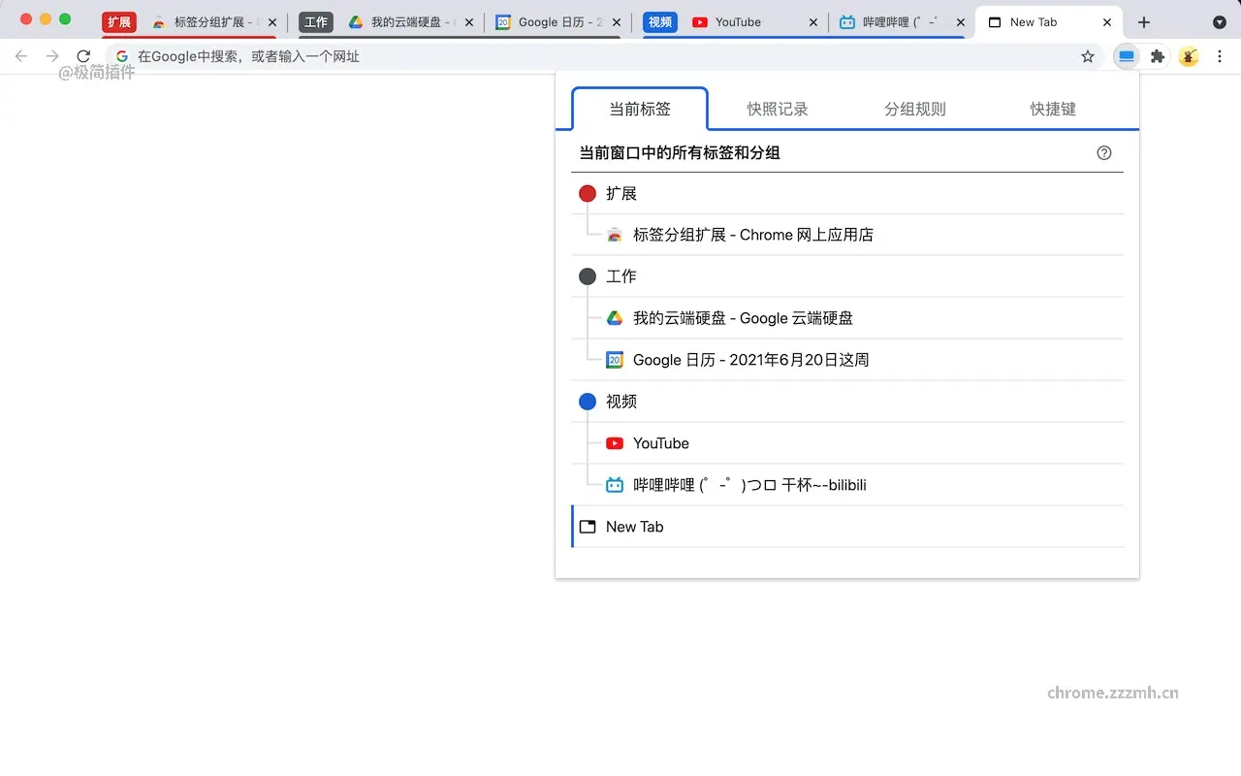Viewport: 1241px width, 776px height.
Task: Switch to the 分组规则 tab
Action: pyautogui.click(x=914, y=109)
